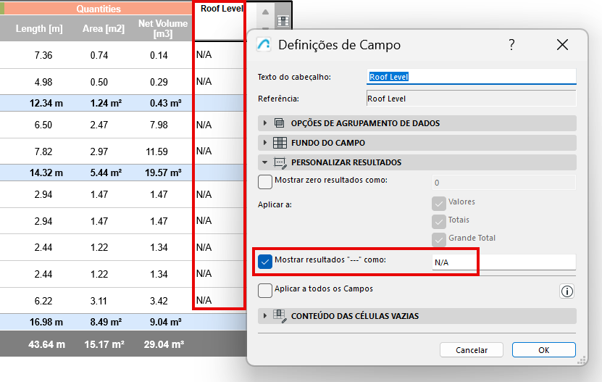Check Aplicar a todos os Campos
This screenshot has height=382, width=602.
coord(266,291)
